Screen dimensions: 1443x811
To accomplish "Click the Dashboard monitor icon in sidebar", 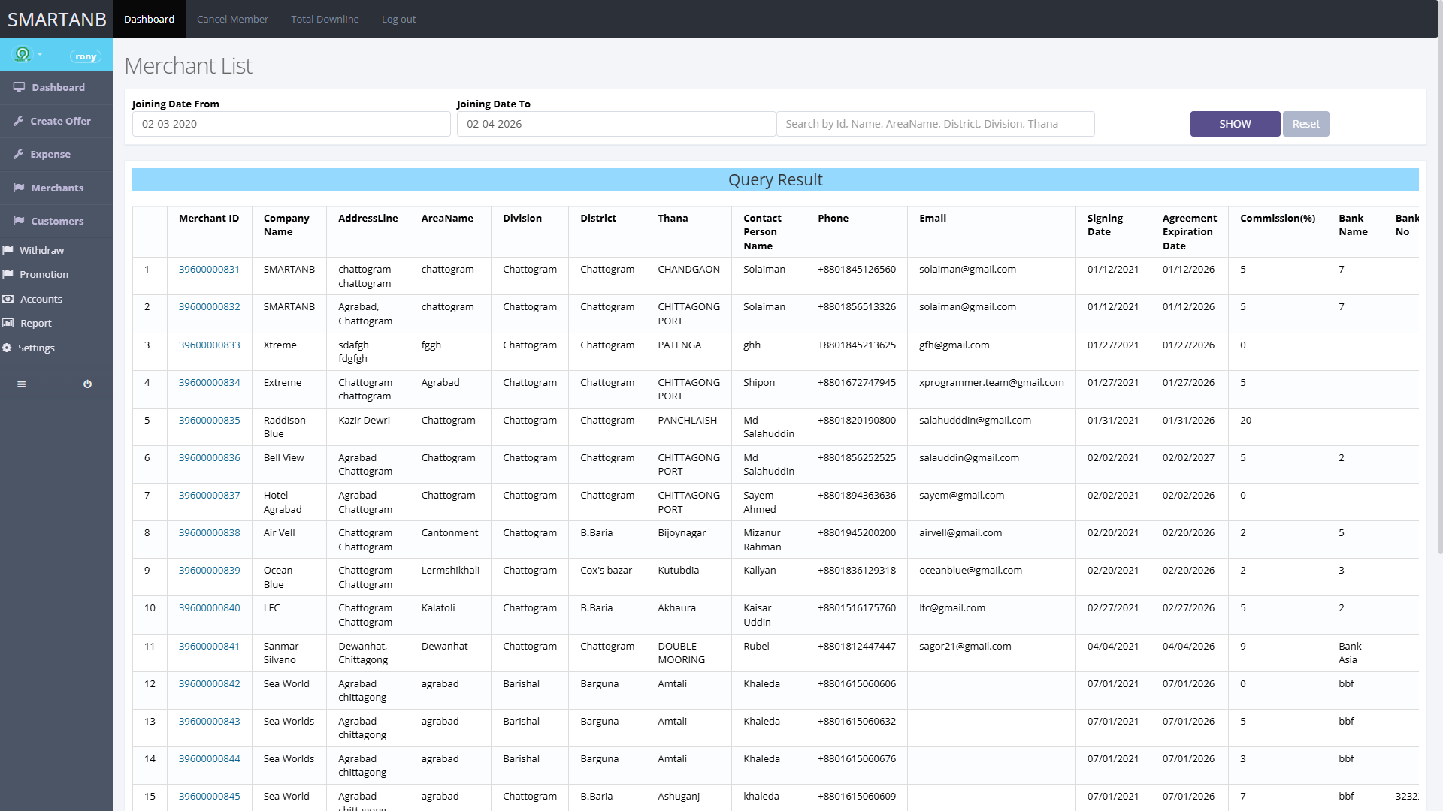I will (19, 87).
